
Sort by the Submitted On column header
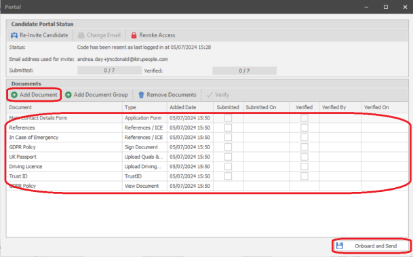[x=267, y=107]
